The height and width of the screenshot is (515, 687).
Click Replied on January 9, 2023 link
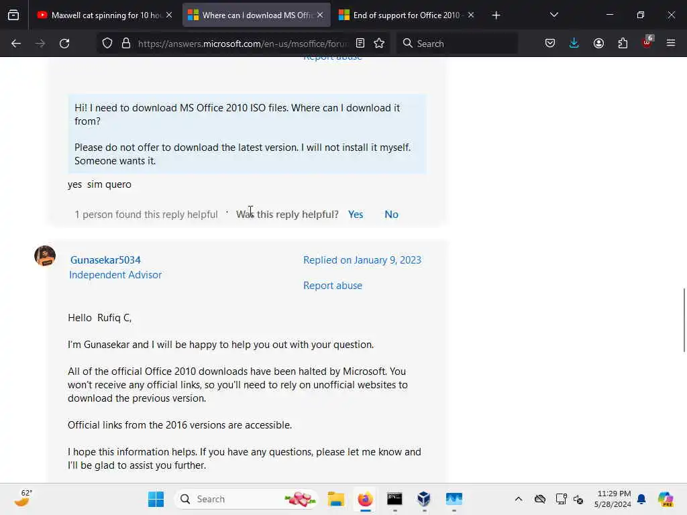pyautogui.click(x=362, y=260)
